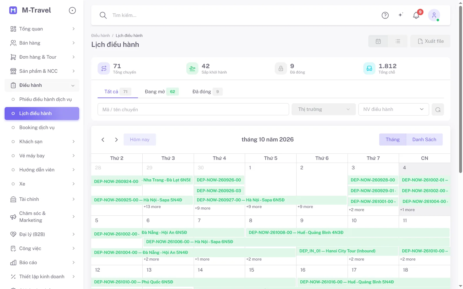
Task: Click the reset filters refresh icon
Action: click(x=438, y=110)
